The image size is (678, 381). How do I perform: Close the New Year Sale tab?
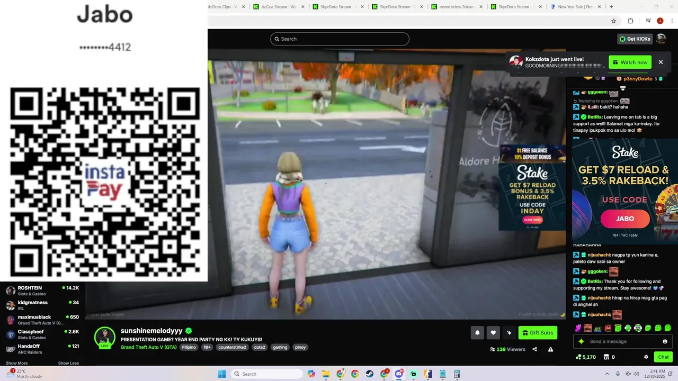tap(600, 7)
